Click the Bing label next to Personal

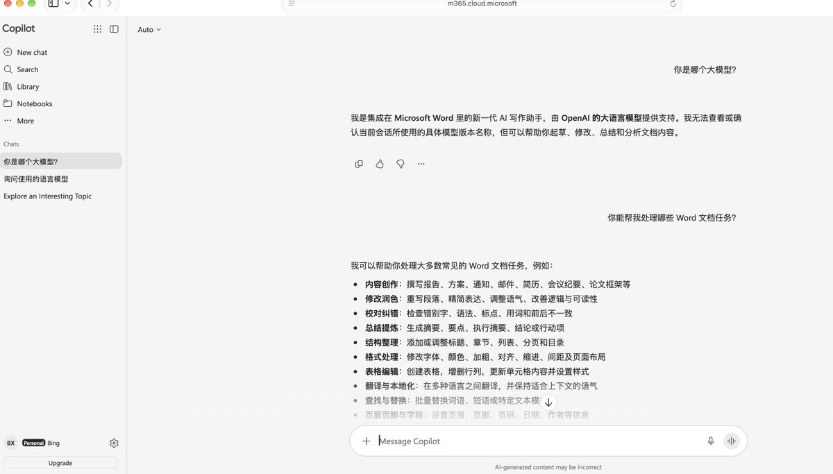(x=53, y=443)
